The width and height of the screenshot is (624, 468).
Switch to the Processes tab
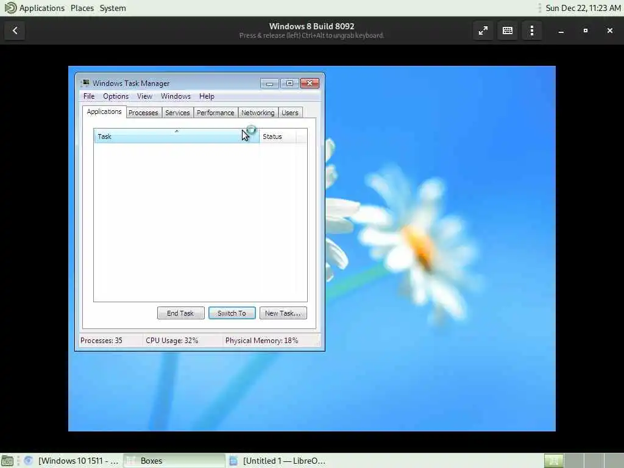[143, 113]
